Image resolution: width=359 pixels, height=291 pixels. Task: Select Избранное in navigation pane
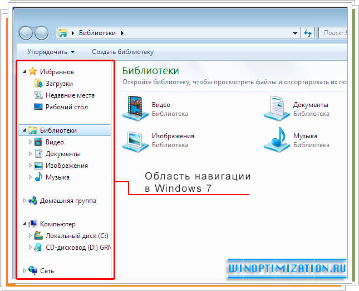tap(57, 72)
